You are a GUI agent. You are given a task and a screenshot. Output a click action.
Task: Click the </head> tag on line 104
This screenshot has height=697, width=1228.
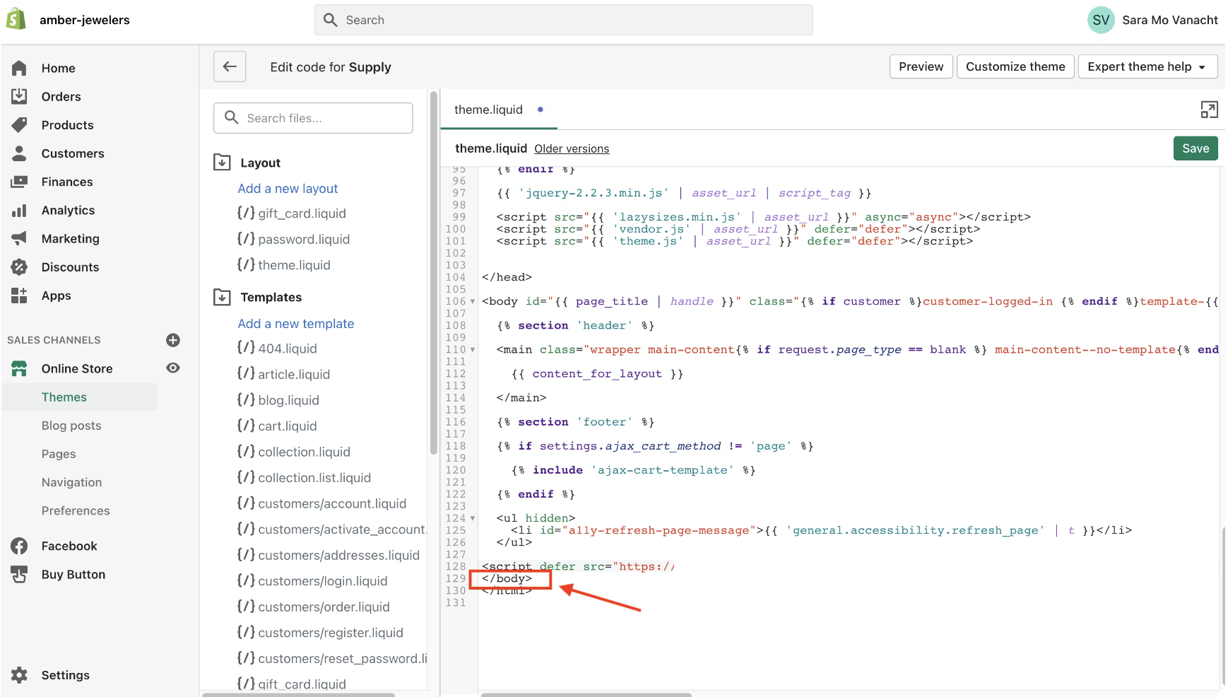click(x=507, y=277)
